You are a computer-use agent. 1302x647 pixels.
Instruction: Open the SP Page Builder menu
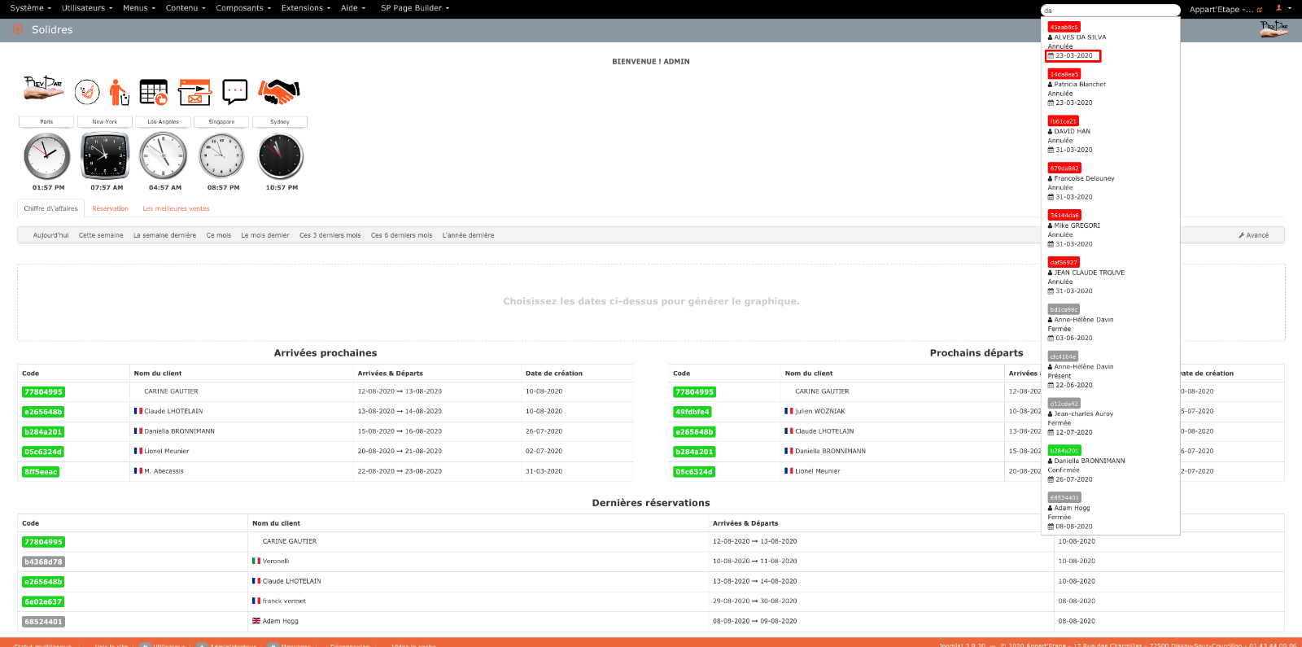coord(414,8)
